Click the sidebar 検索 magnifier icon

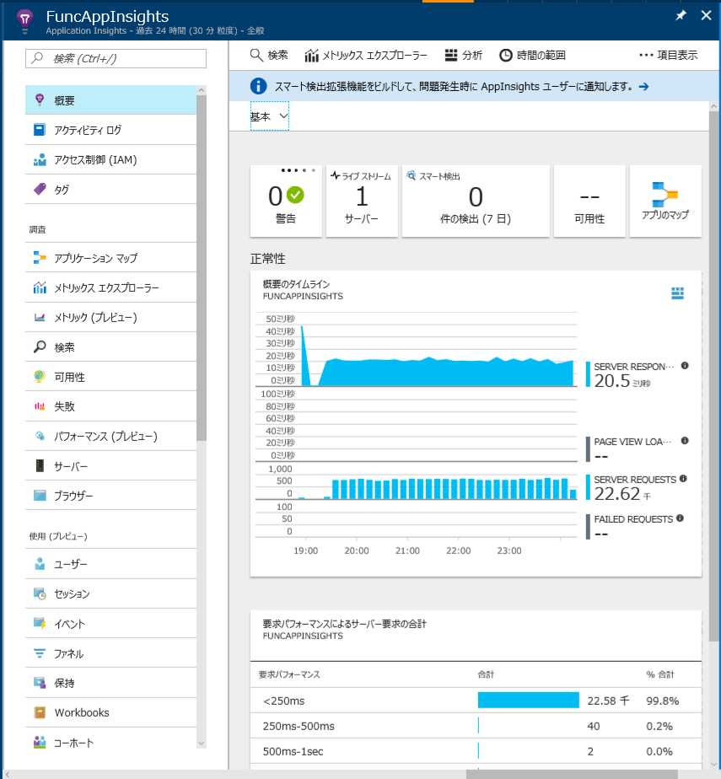pyautogui.click(x=40, y=347)
